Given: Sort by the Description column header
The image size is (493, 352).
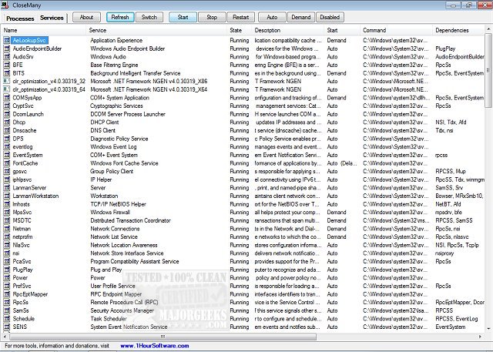Looking at the screenshot, I should (288, 30).
